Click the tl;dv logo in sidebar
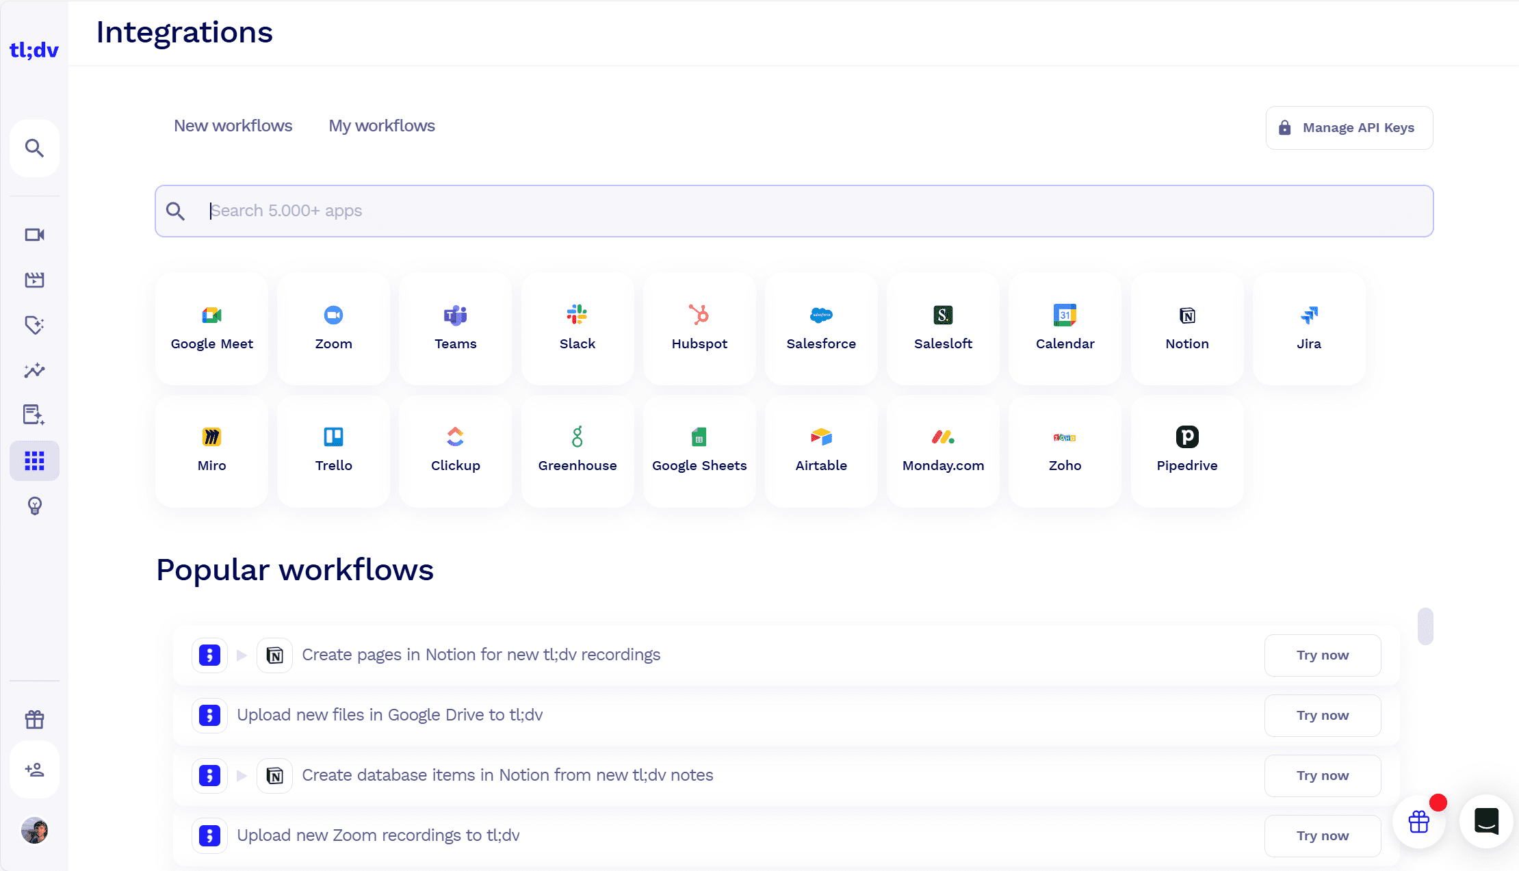Image resolution: width=1519 pixels, height=871 pixels. [x=34, y=50]
